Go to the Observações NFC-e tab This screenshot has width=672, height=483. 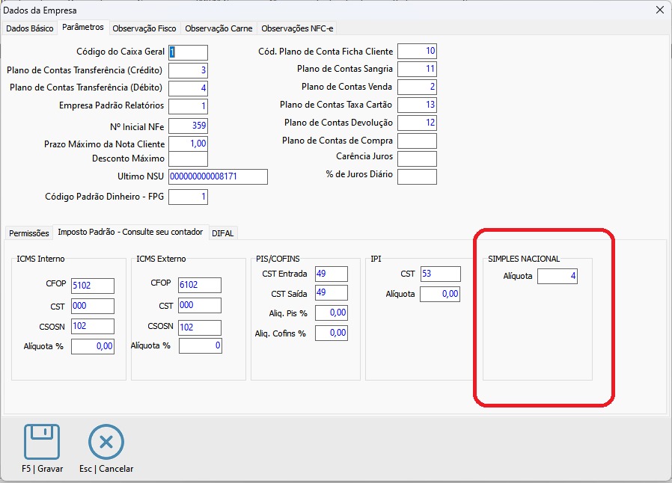tap(297, 28)
